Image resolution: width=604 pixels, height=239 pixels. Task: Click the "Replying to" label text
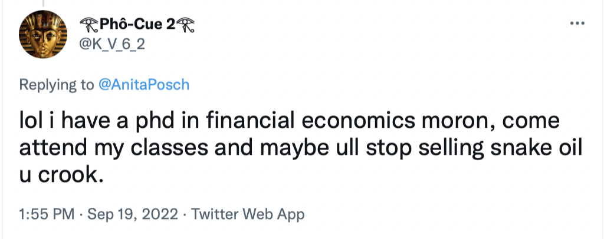[x=57, y=85]
